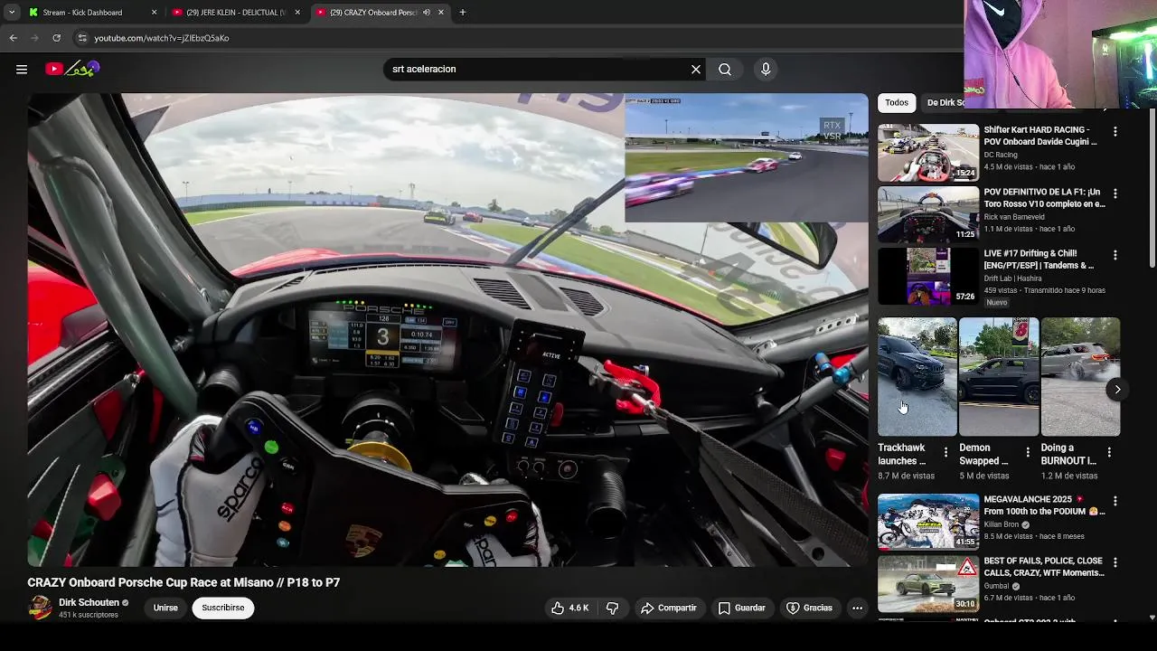This screenshot has height=651, width=1157.
Task: Open BEST OF FAILS, POLICE video thumbnail
Action: [927, 583]
